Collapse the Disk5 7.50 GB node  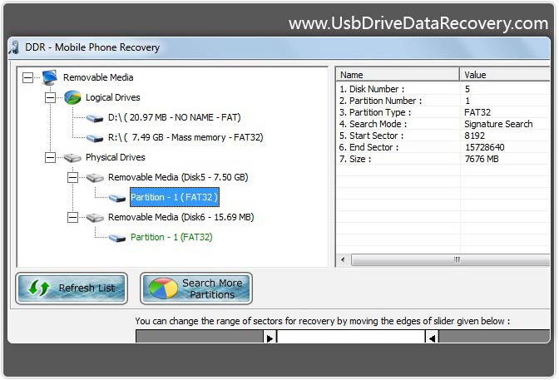(72, 177)
